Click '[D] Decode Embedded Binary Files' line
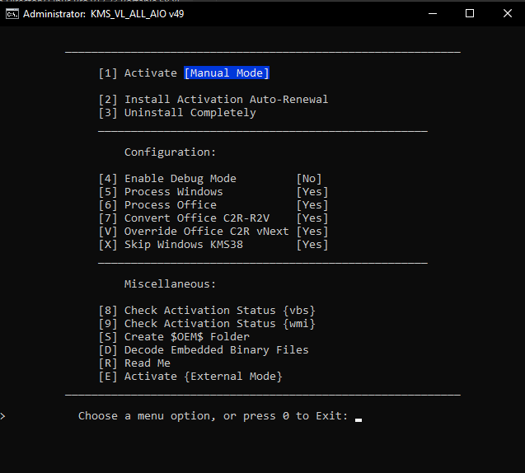525x473 pixels. (x=204, y=350)
